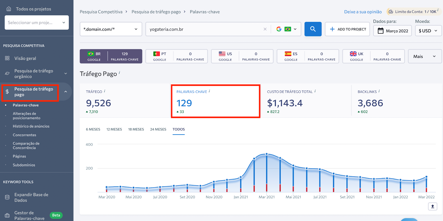
Task: Open the $ USD currency dropdown
Action: [428, 31]
